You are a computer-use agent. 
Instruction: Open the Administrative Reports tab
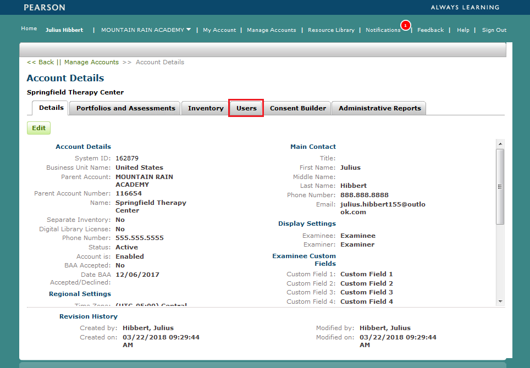(379, 108)
